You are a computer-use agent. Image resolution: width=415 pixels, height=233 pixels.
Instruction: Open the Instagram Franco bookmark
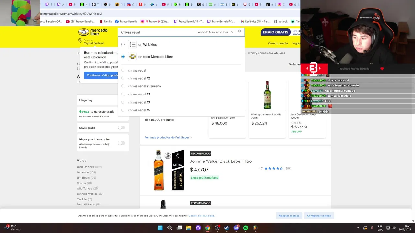(x=155, y=22)
